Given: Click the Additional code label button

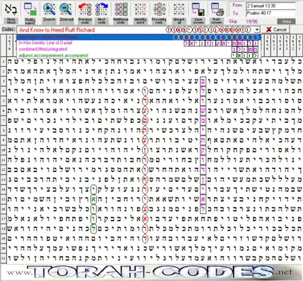Looking at the screenshot, I should tap(121, 21).
